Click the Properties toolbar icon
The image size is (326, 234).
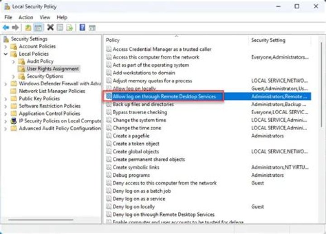coord(60,28)
